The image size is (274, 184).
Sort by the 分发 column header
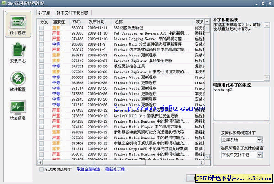pos(44,22)
